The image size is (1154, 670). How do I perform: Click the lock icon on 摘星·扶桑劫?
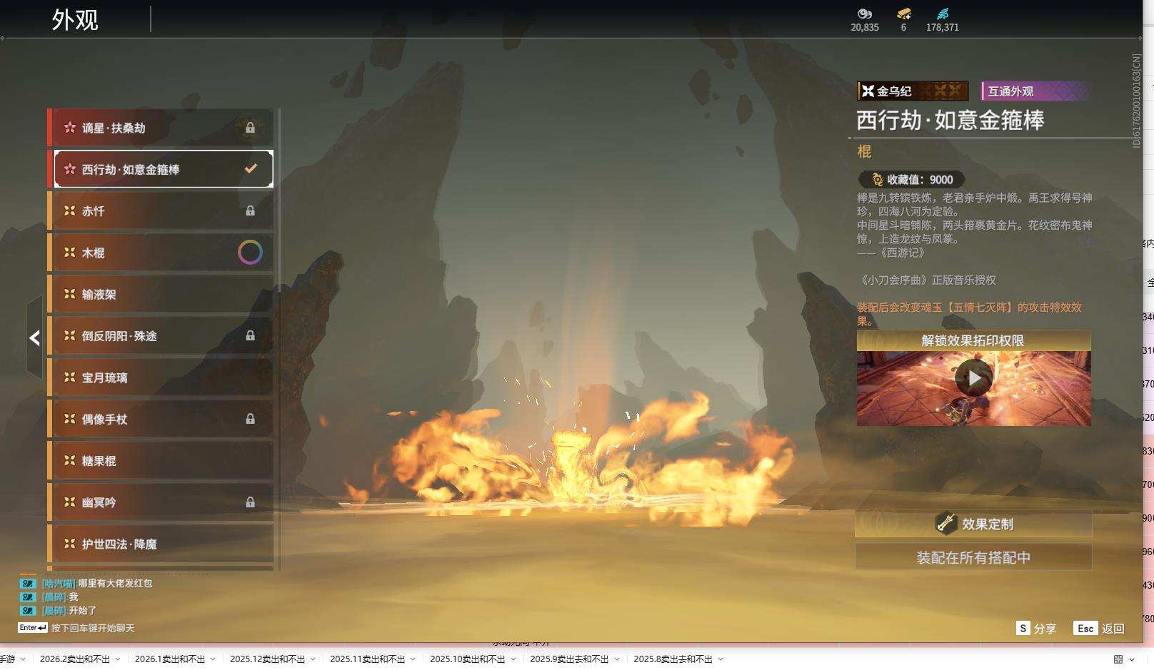click(250, 128)
